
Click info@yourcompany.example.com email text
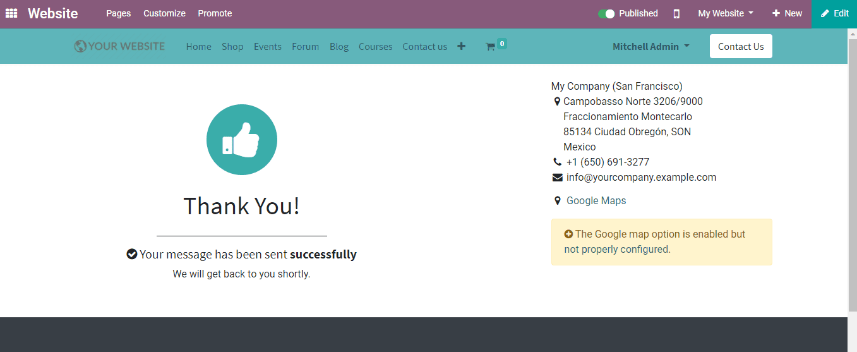tap(641, 178)
